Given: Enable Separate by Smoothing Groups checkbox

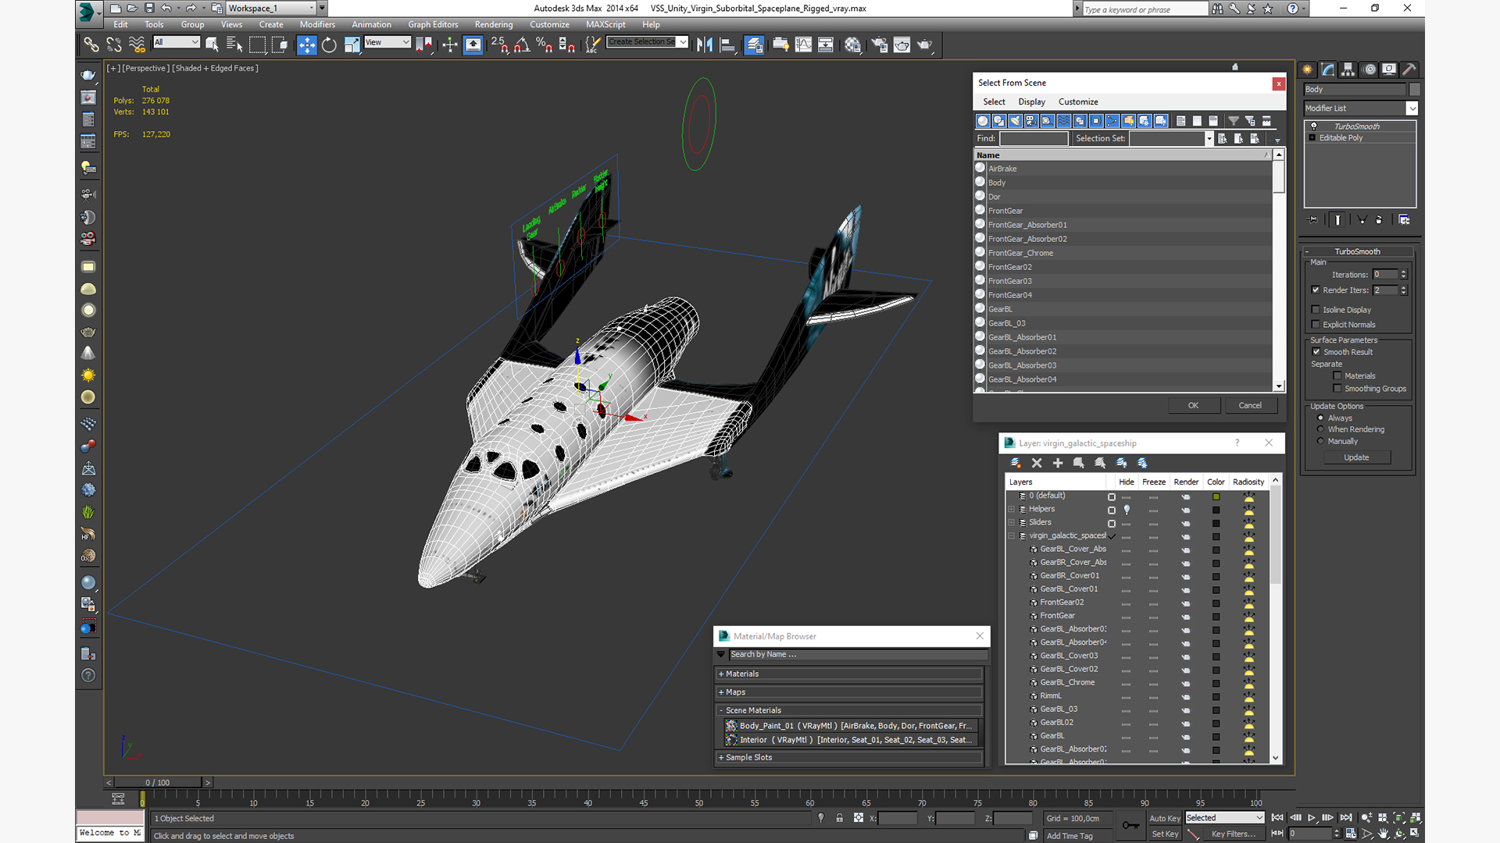Looking at the screenshot, I should [1337, 389].
